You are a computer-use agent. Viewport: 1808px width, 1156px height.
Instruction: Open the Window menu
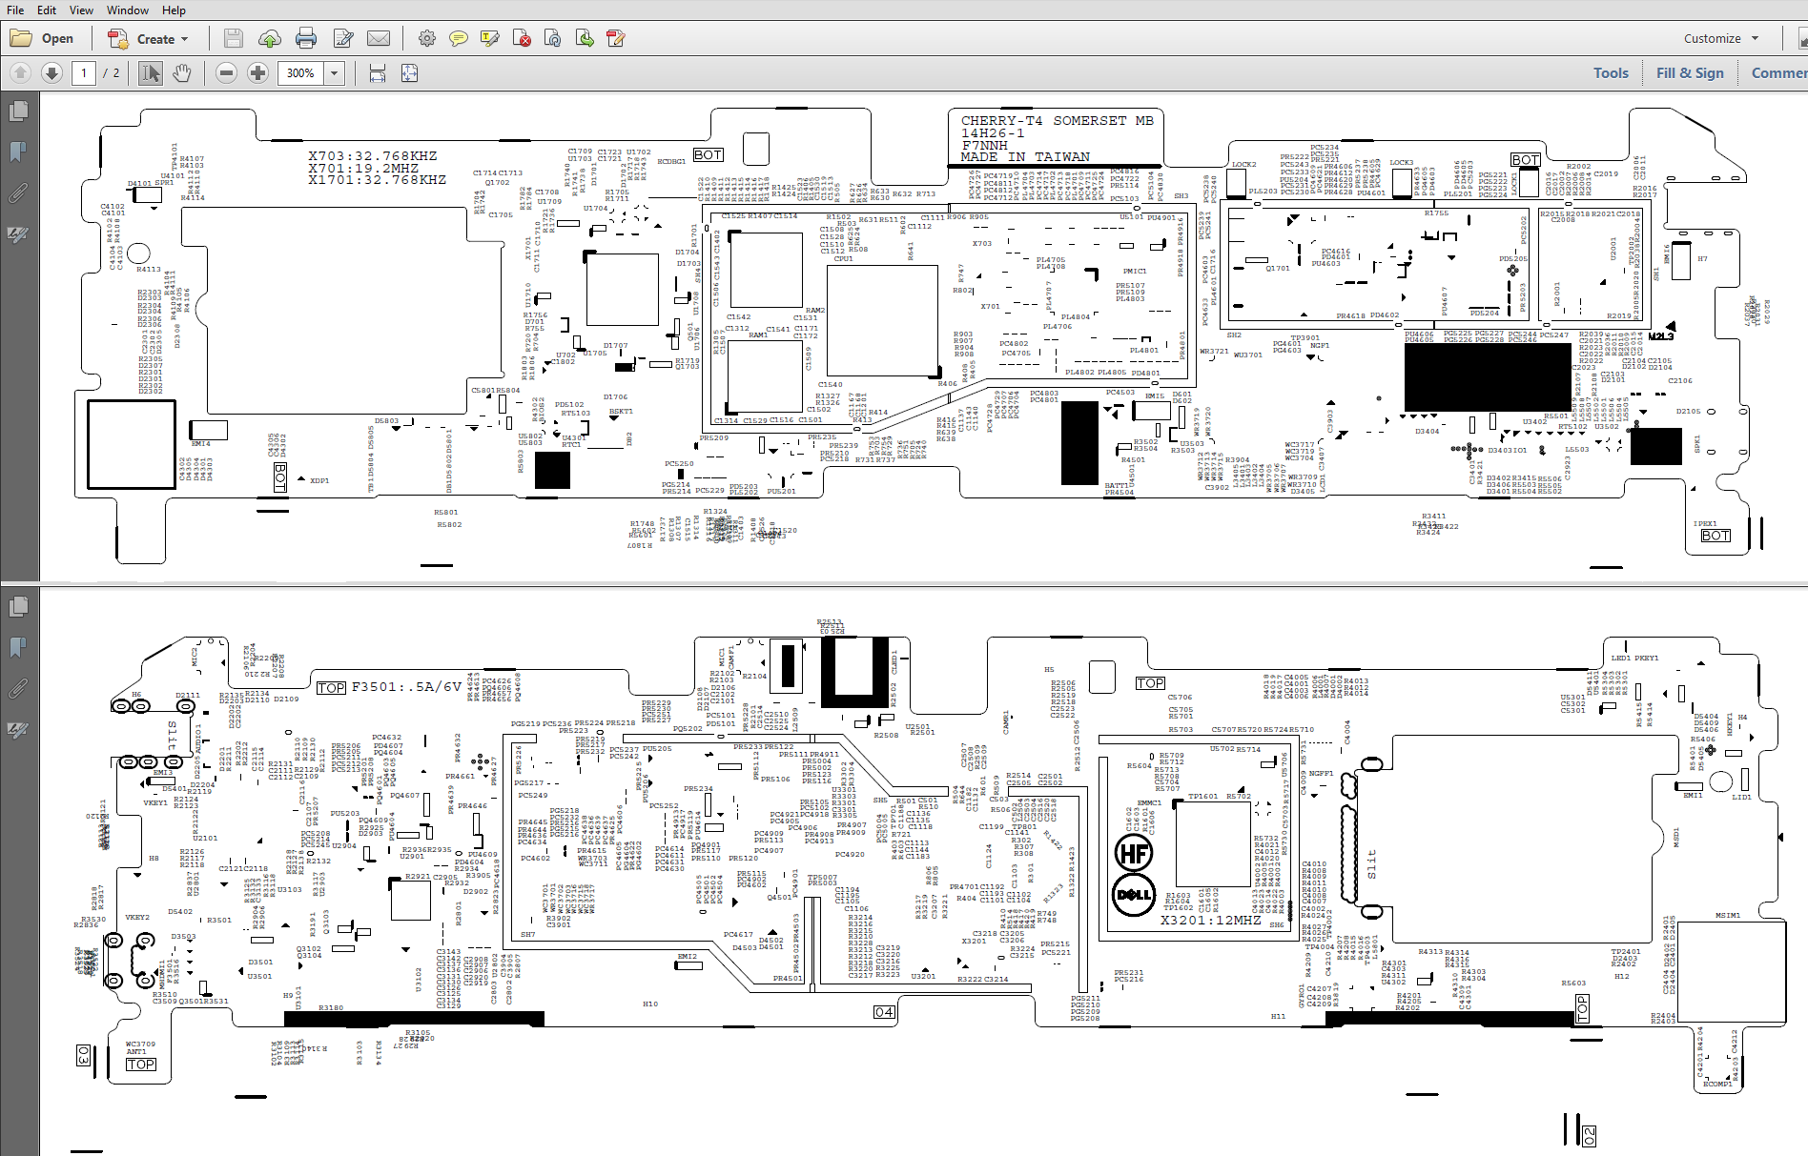[x=127, y=10]
